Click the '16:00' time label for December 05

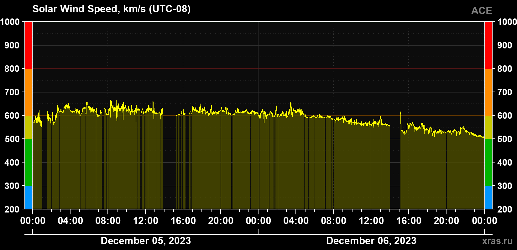point(183,221)
